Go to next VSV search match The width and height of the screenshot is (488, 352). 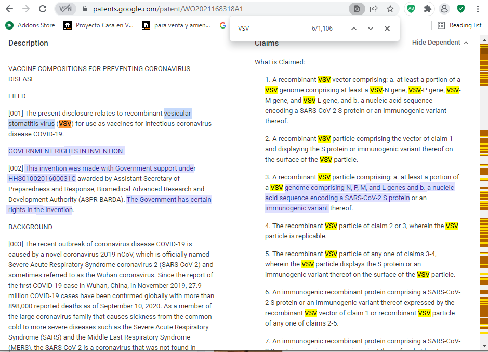pyautogui.click(x=371, y=29)
